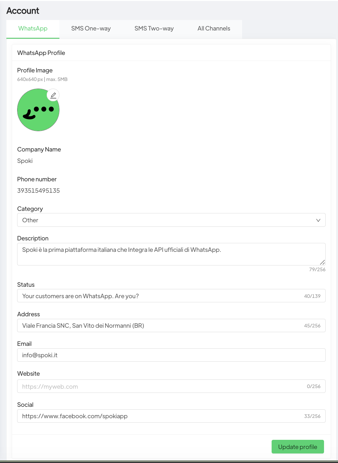This screenshot has height=463, width=338.
Task: Click the Phone number value 393515495135
Action: (x=38, y=191)
